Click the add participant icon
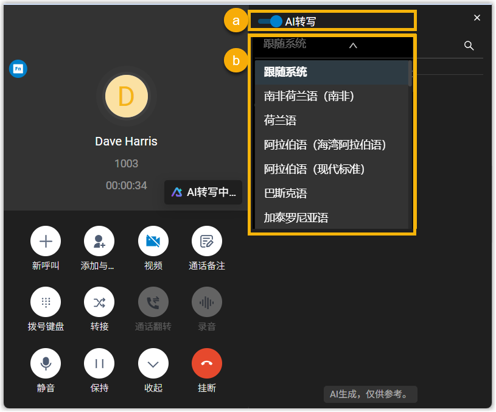The image size is (496, 412). click(99, 242)
